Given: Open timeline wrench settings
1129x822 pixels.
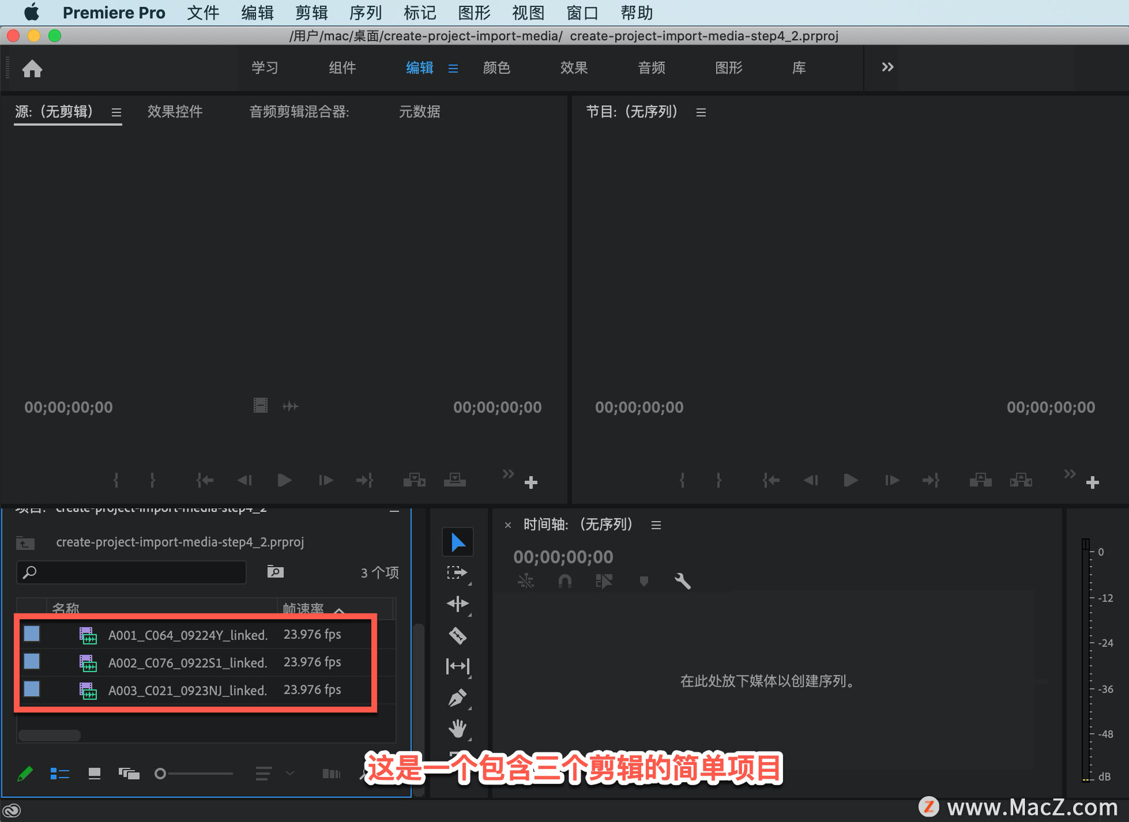Looking at the screenshot, I should (x=682, y=582).
